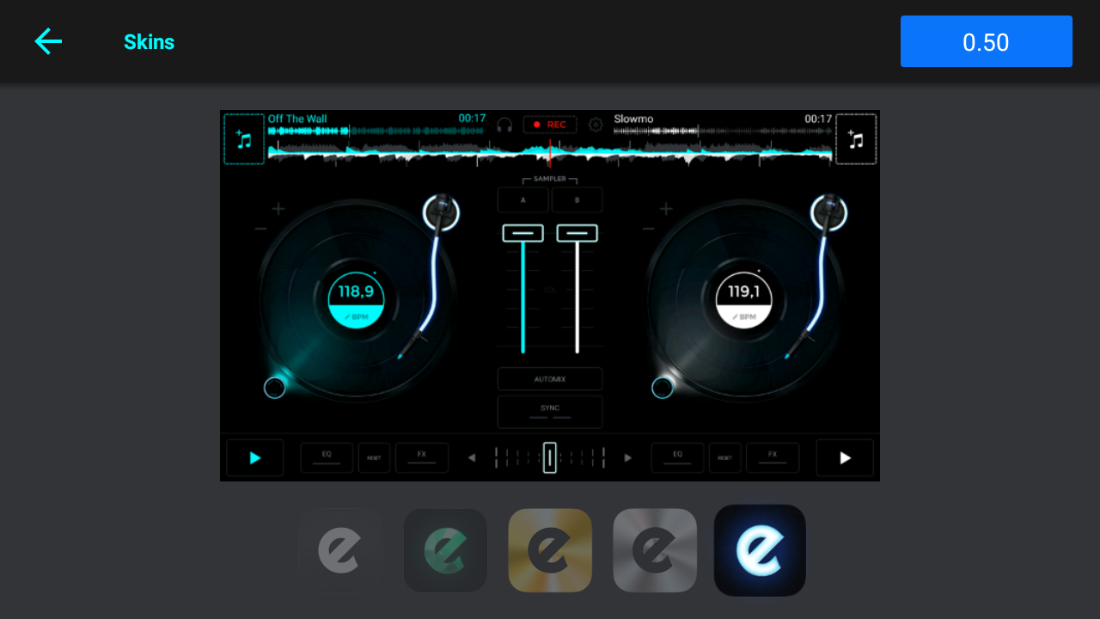1100x619 pixels.
Task: Open the music library for the right deck
Action: (x=855, y=138)
